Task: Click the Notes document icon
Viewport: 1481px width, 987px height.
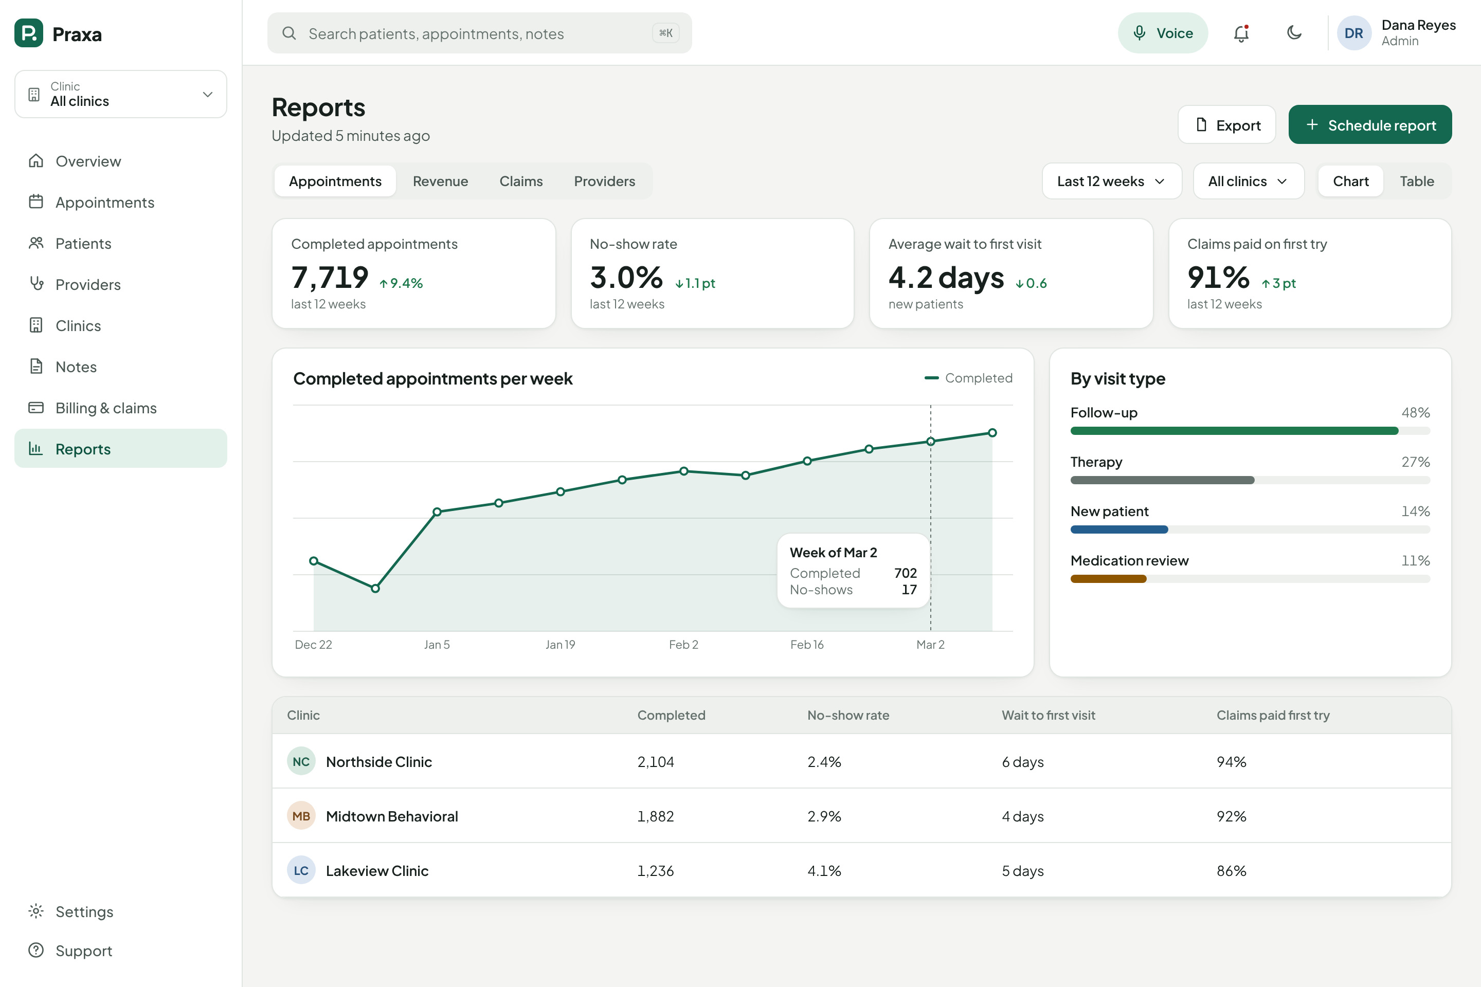Action: coord(36,367)
